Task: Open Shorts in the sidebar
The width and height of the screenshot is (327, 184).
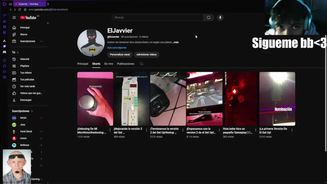Action: pyautogui.click(x=28, y=34)
